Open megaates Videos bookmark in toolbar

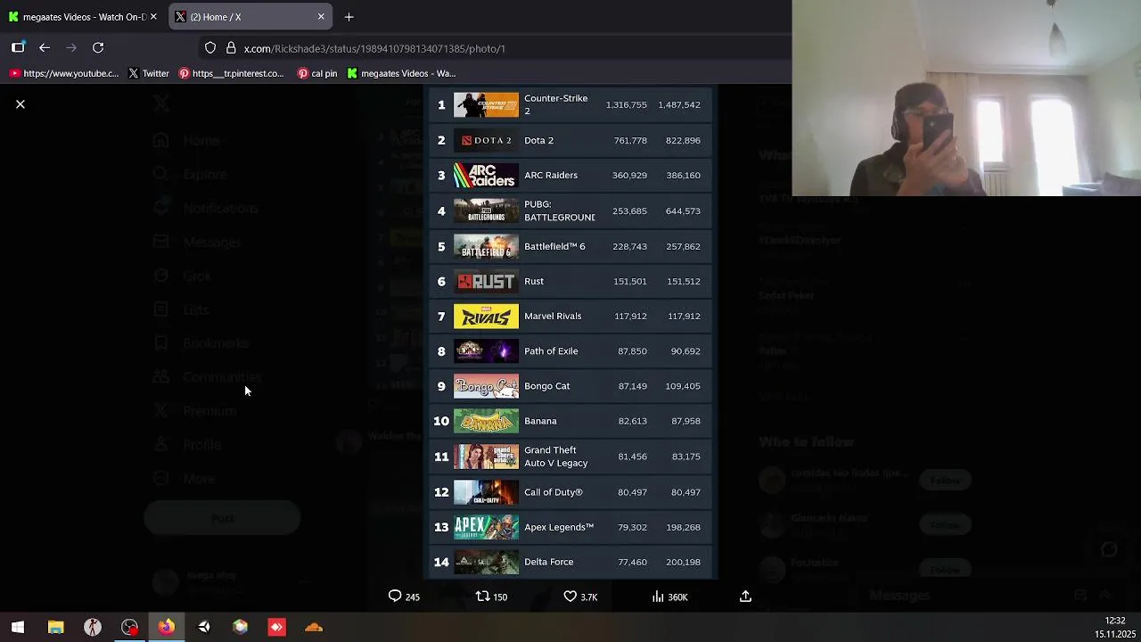(401, 73)
